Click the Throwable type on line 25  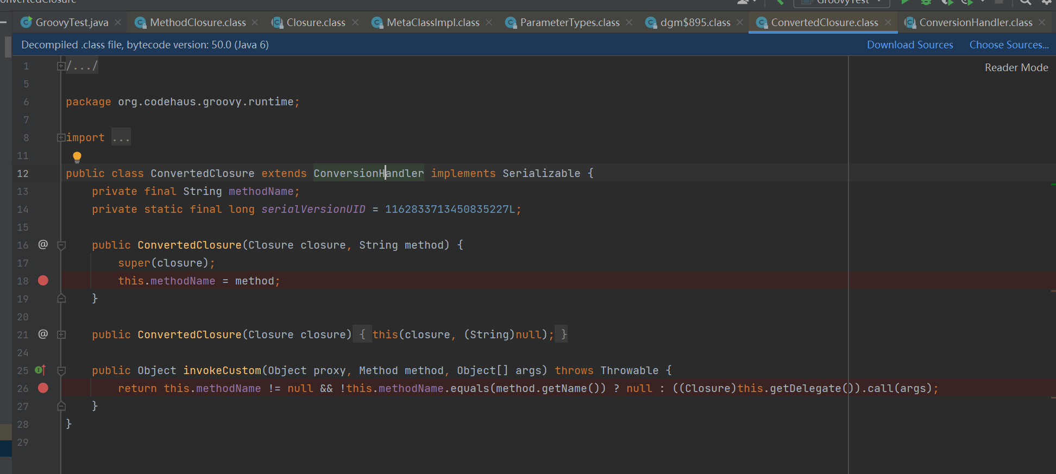tap(630, 370)
